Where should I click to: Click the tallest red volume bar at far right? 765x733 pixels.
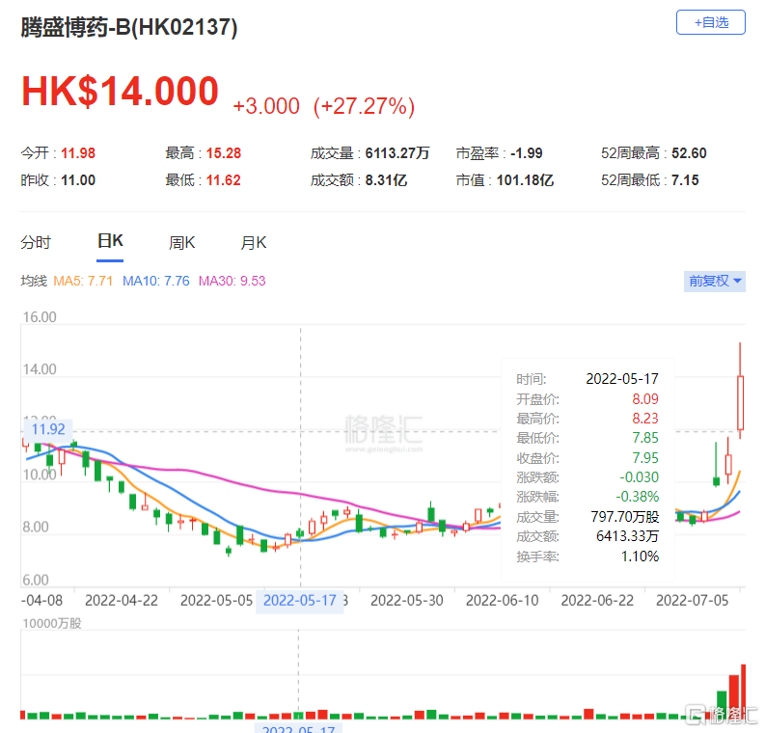[x=744, y=692]
